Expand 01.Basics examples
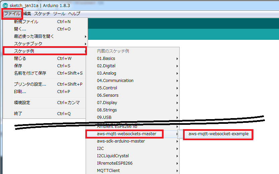This screenshot has width=279, height=174. tap(132, 59)
